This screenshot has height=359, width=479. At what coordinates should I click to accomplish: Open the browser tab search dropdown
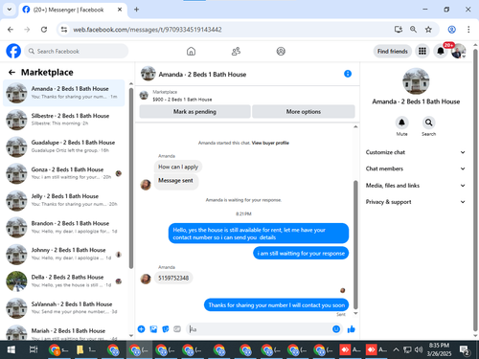10,10
